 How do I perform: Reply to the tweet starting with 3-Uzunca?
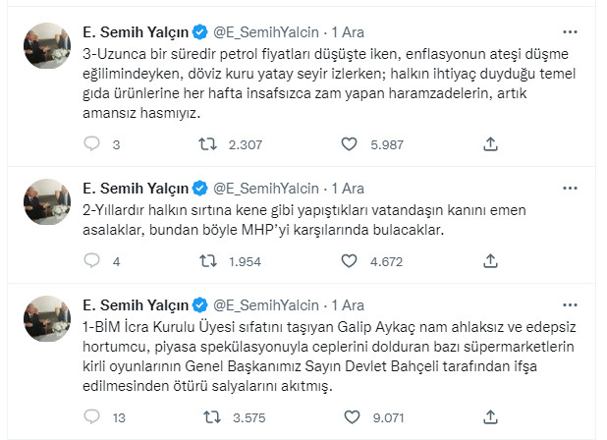[x=92, y=144]
